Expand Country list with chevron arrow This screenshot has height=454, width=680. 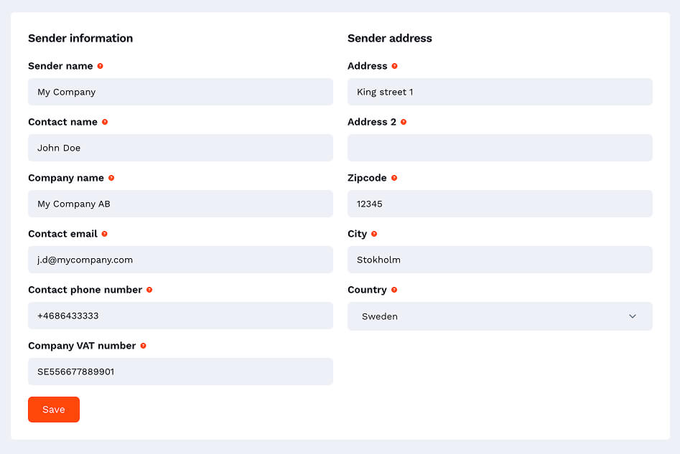coord(633,316)
